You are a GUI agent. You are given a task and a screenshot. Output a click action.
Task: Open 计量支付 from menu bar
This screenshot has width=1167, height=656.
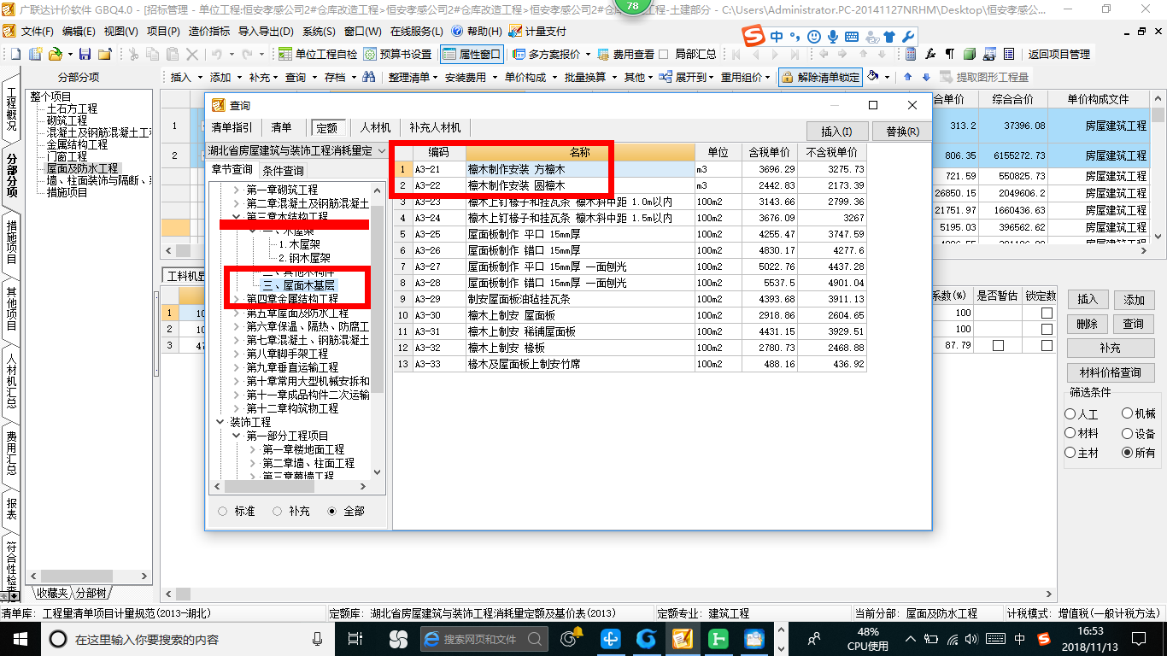pyautogui.click(x=537, y=31)
